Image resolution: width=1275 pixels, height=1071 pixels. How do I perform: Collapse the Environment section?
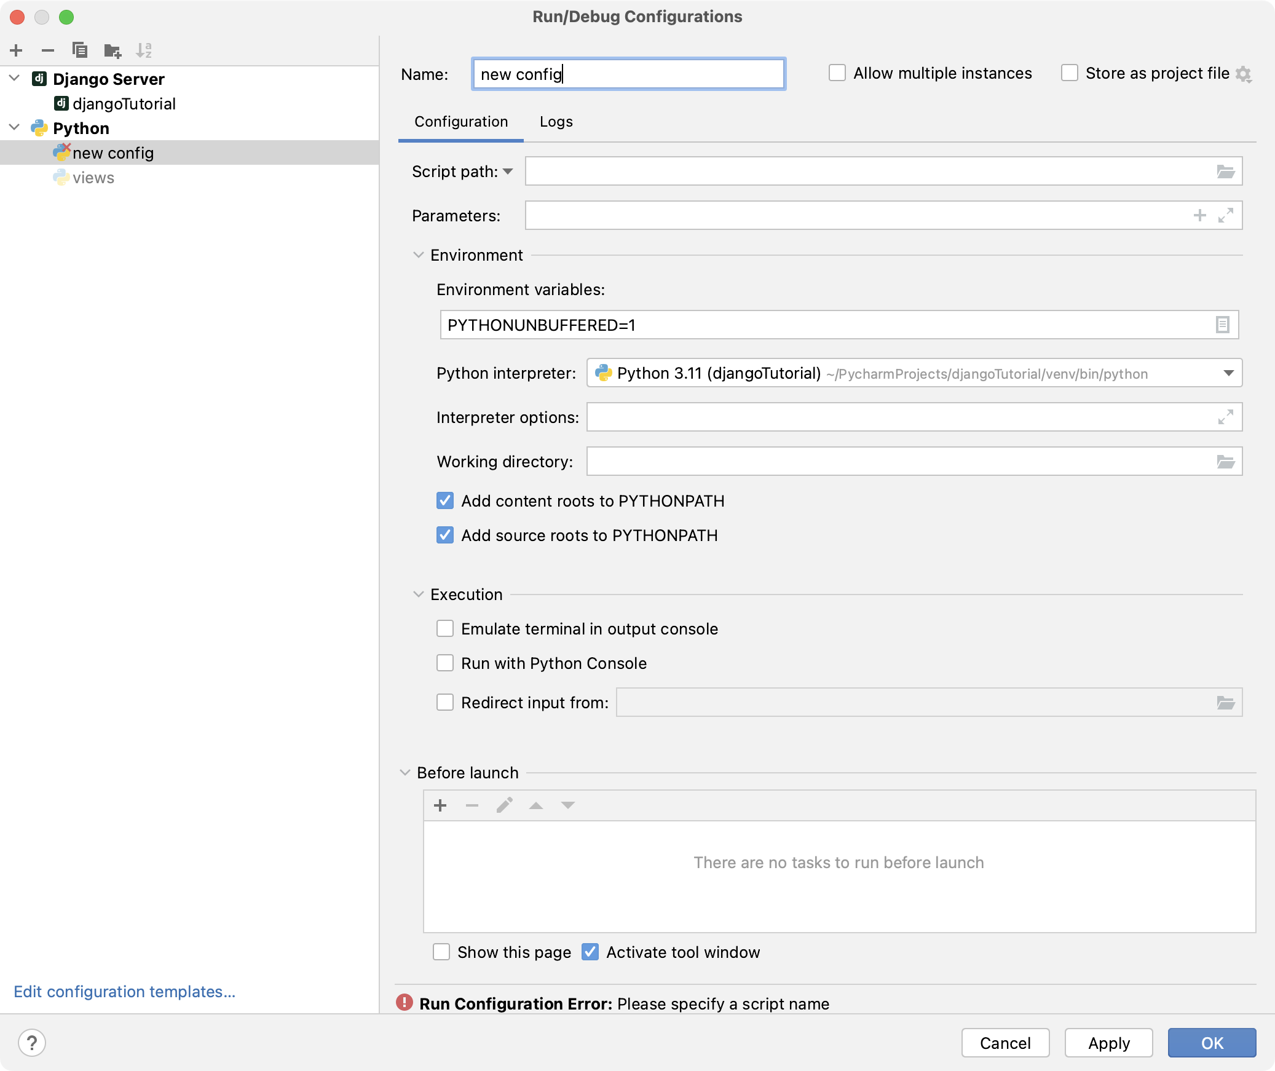tap(419, 255)
